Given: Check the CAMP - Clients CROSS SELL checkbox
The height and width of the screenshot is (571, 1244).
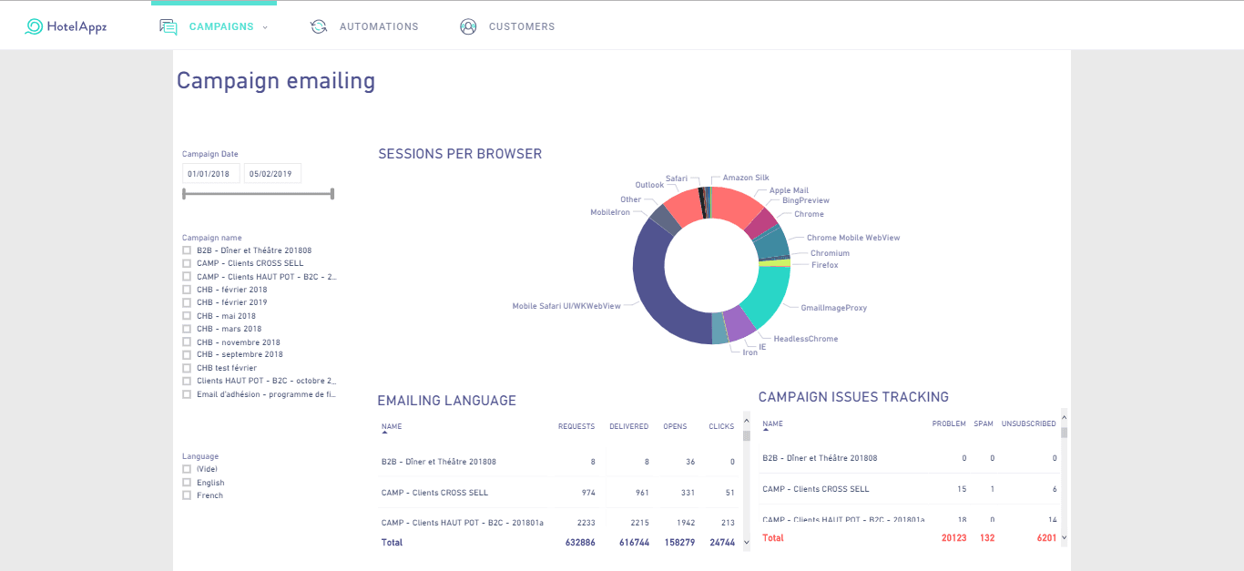Looking at the screenshot, I should pos(187,263).
